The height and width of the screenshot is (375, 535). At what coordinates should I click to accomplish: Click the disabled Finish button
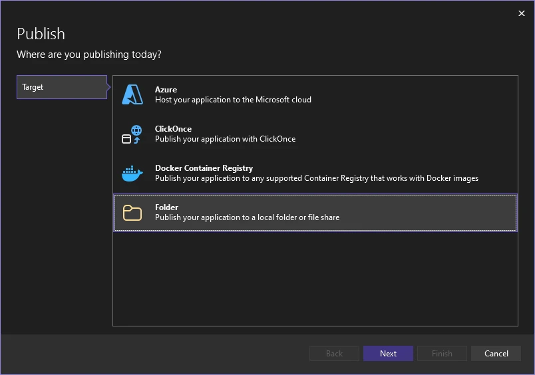(442, 354)
